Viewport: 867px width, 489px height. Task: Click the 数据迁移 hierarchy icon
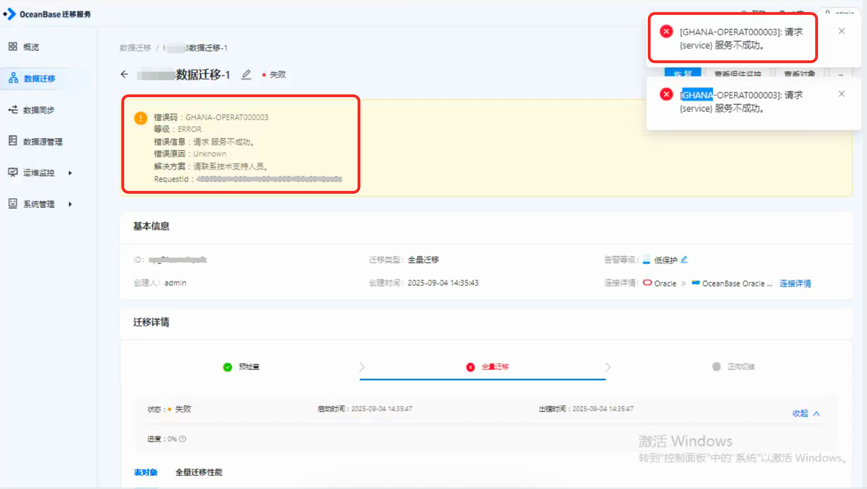[x=13, y=78]
